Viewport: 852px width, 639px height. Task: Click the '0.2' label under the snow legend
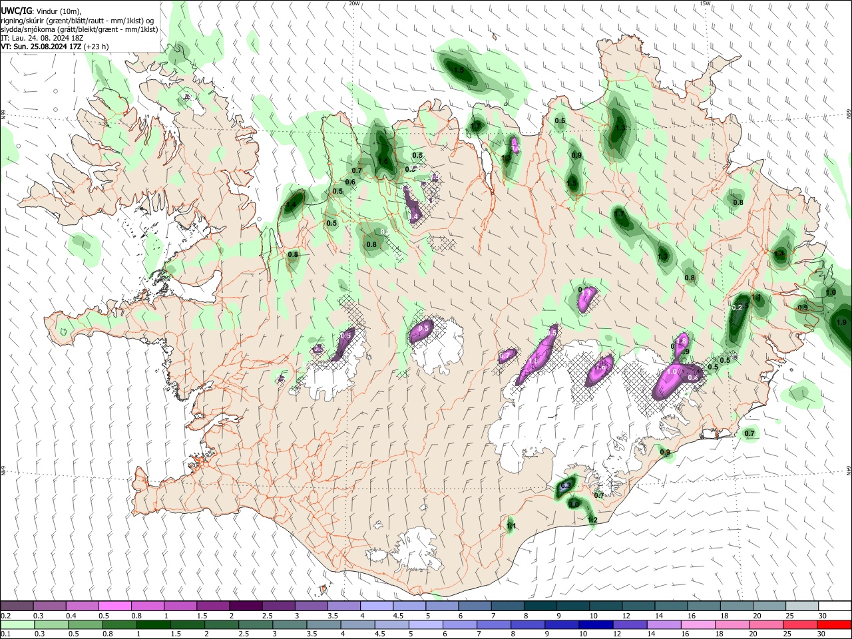(6, 616)
